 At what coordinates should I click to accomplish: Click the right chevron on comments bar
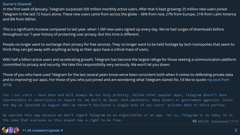click(236, 130)
